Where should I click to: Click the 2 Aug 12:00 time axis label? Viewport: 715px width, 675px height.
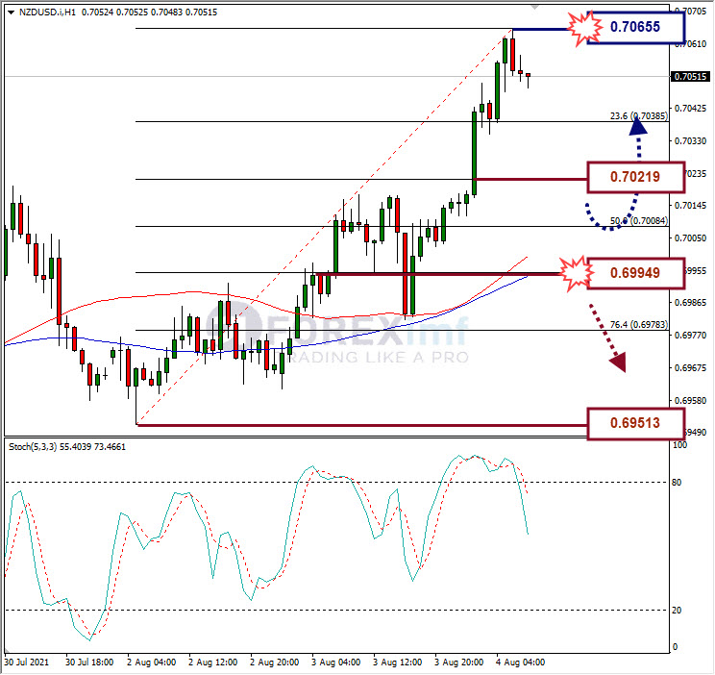213,662
